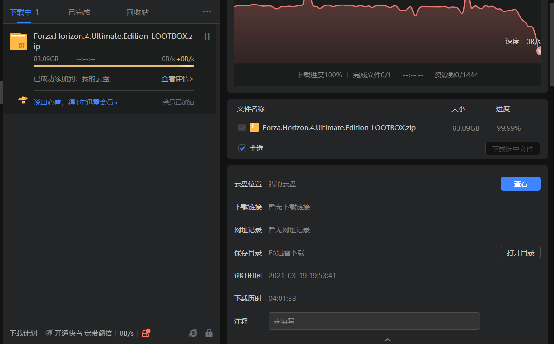
Task: Toggle the 全选 checkbox
Action: (242, 148)
